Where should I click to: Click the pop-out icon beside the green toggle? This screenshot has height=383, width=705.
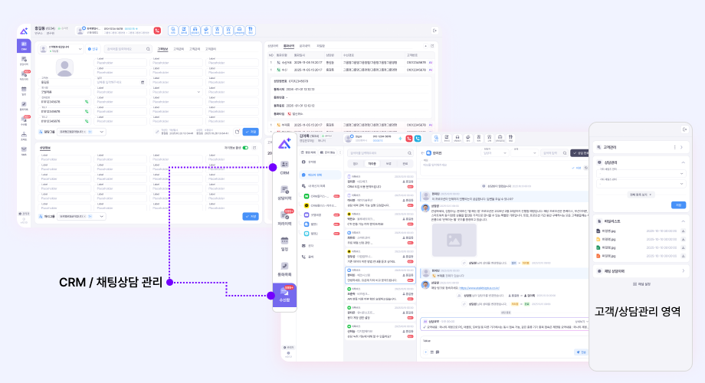pyautogui.click(x=254, y=148)
